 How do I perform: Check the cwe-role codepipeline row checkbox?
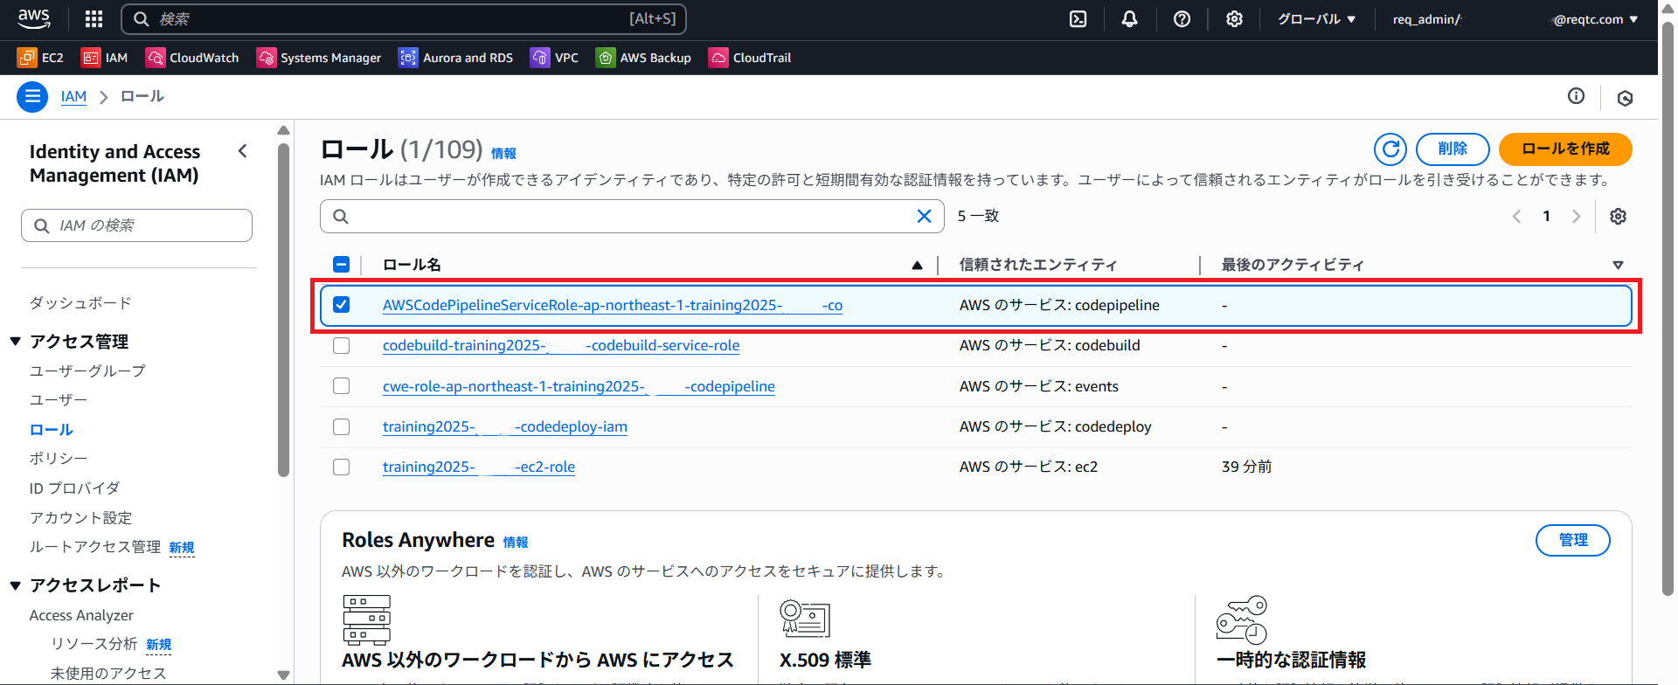[x=342, y=386]
